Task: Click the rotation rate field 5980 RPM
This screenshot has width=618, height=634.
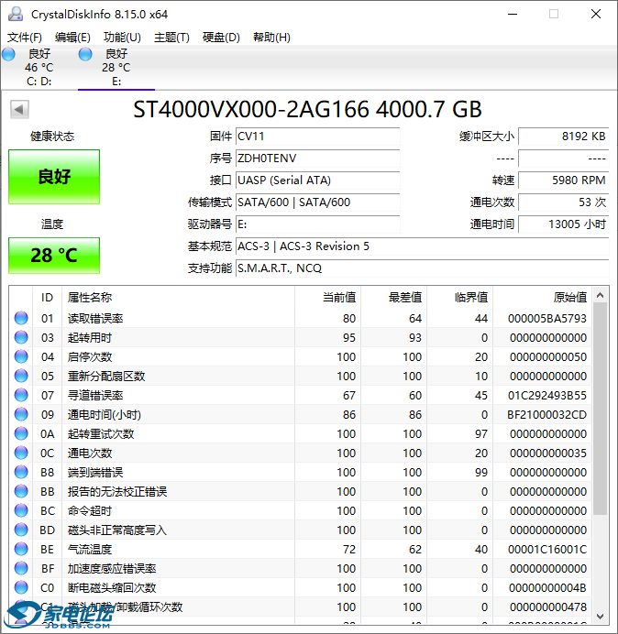Action: tap(563, 180)
